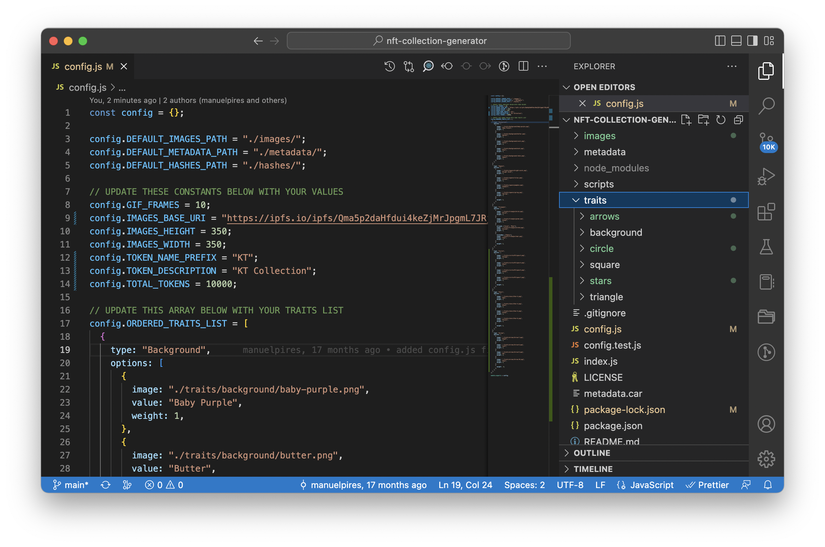Select the Run and Debug icon
This screenshot has height=547, width=825.
coord(768,176)
